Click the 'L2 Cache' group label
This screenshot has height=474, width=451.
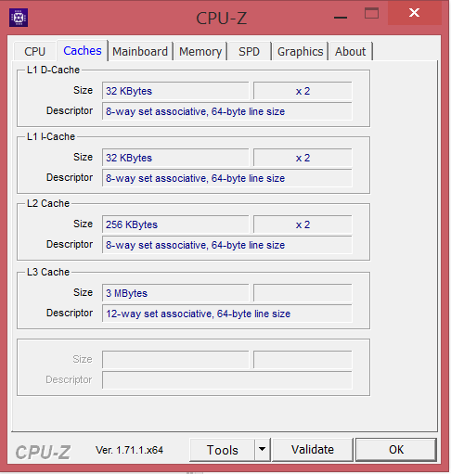[48, 203]
